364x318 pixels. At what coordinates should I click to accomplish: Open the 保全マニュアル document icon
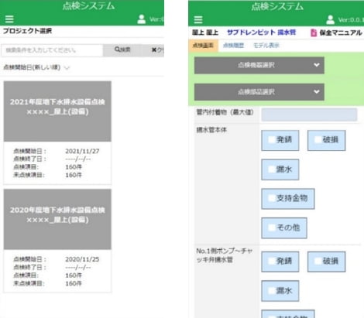(x=313, y=32)
